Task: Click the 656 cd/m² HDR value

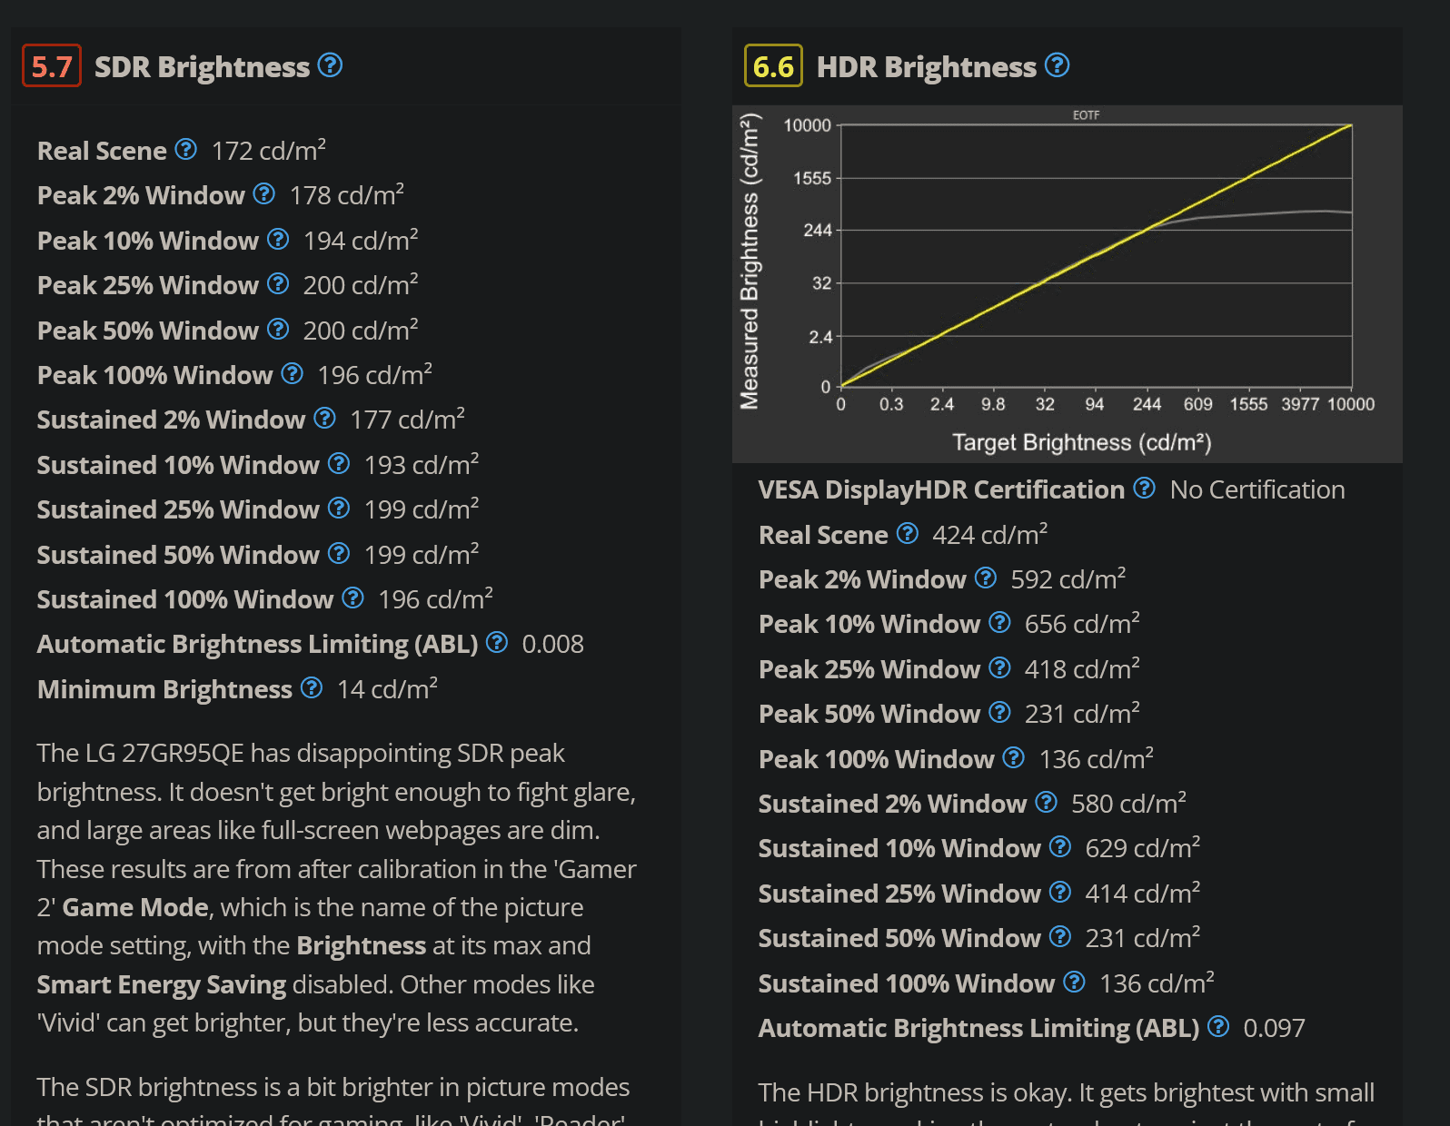Action: coord(1082,623)
